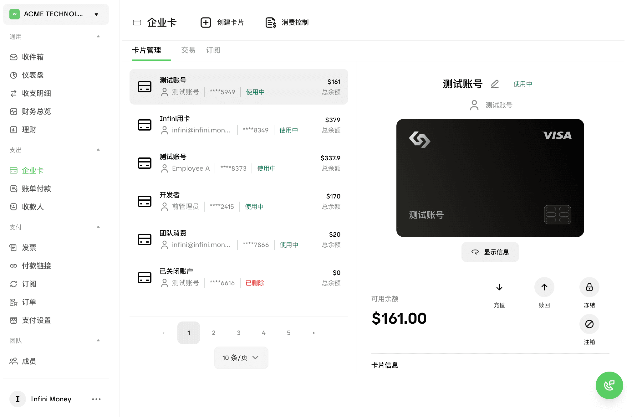
Task: Click the card icon of ****8349 row
Action: (x=145, y=125)
